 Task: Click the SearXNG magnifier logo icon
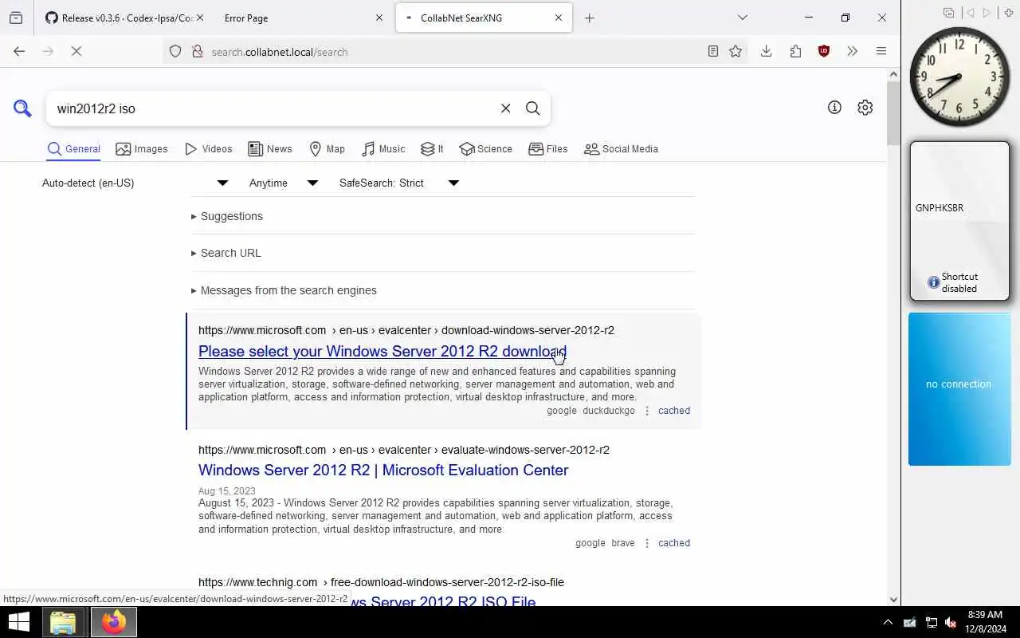pos(22,108)
